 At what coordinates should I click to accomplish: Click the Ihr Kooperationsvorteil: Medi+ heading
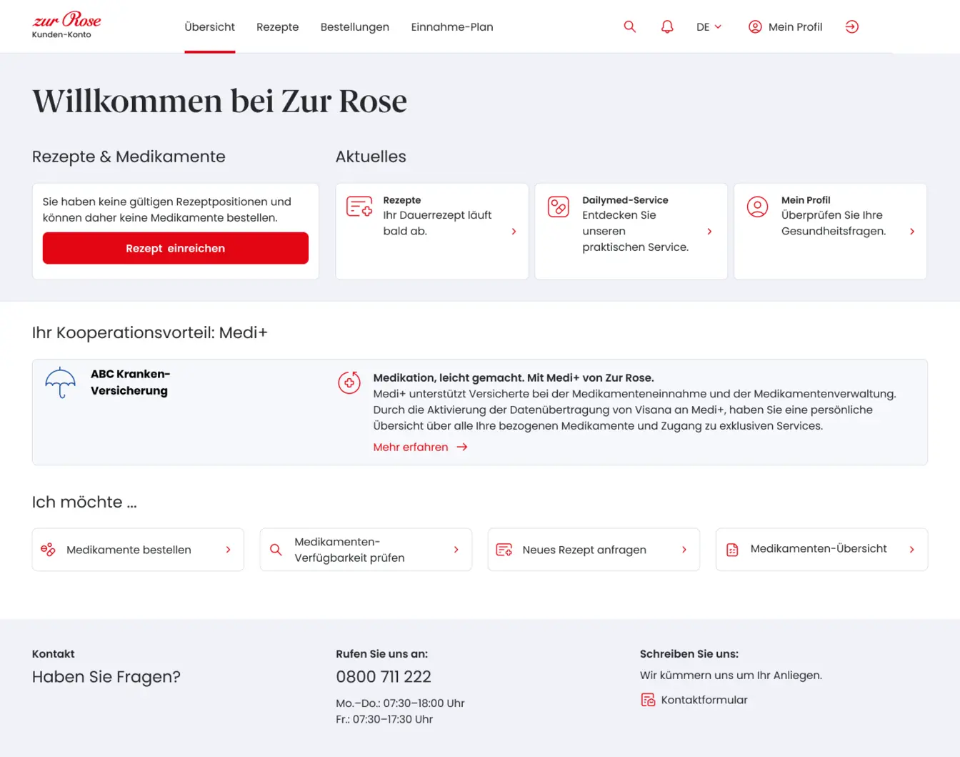click(150, 332)
